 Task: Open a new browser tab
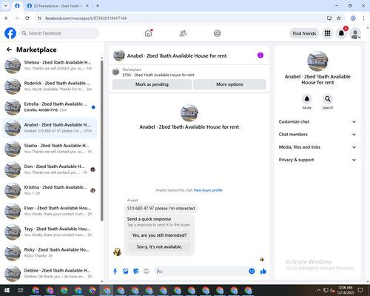(x=98, y=6)
